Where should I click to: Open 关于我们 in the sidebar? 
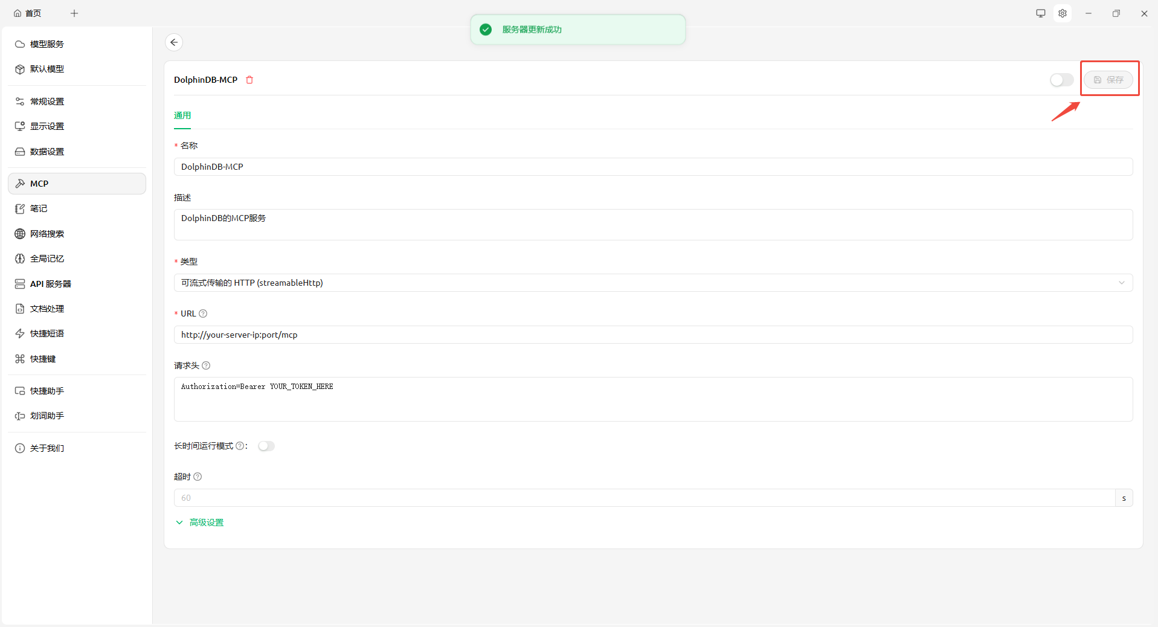click(47, 448)
